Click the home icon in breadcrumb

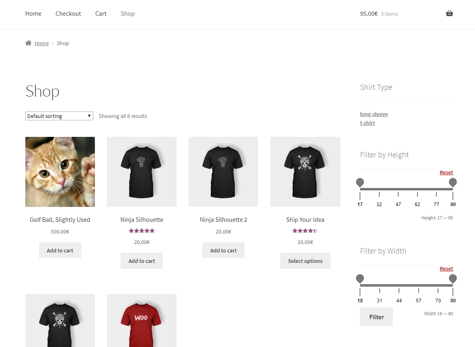(28, 43)
